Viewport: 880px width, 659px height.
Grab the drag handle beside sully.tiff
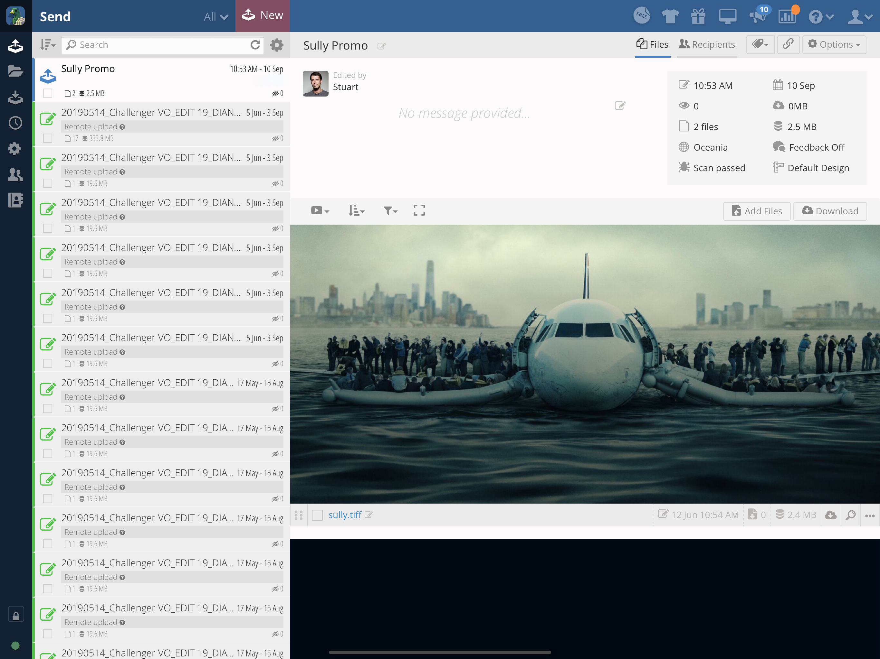coord(299,515)
